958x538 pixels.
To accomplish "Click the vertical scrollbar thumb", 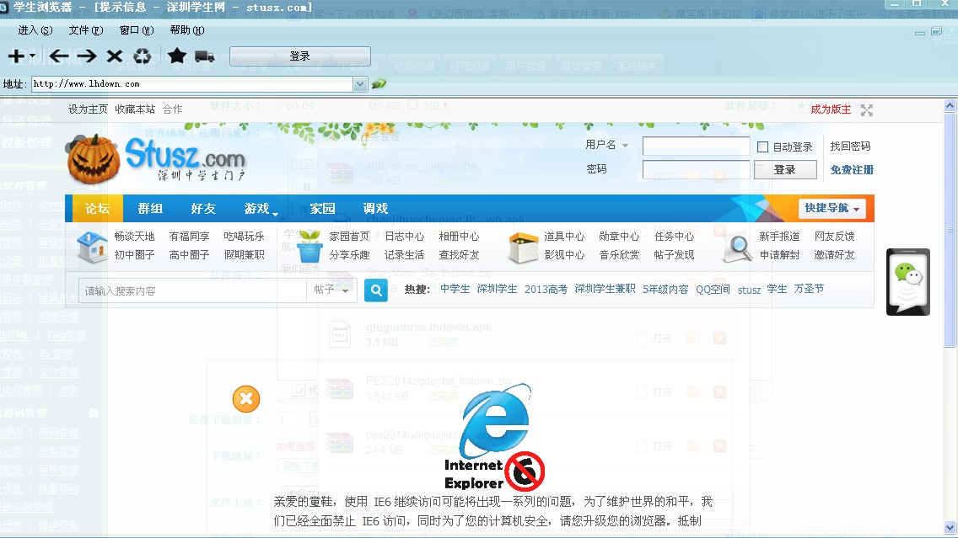I will click(950, 230).
